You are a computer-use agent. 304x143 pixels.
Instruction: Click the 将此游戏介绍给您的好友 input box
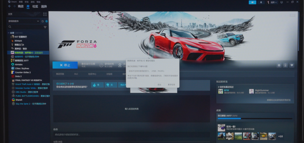[x=131, y=135]
